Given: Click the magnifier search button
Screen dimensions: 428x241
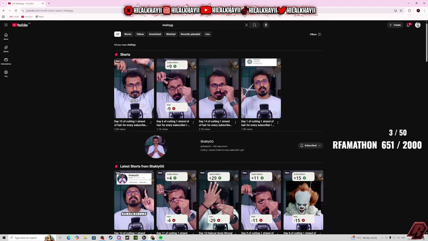Looking at the screenshot, I should coord(254,25).
